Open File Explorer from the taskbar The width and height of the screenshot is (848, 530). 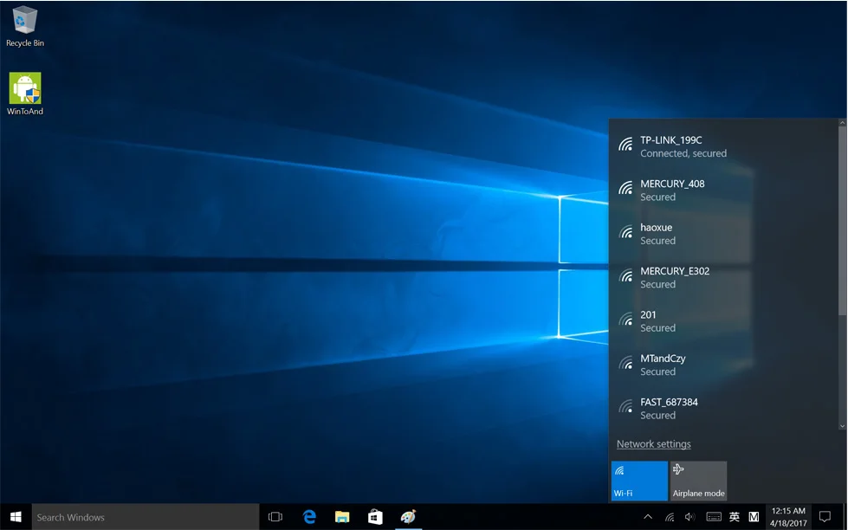(x=342, y=517)
